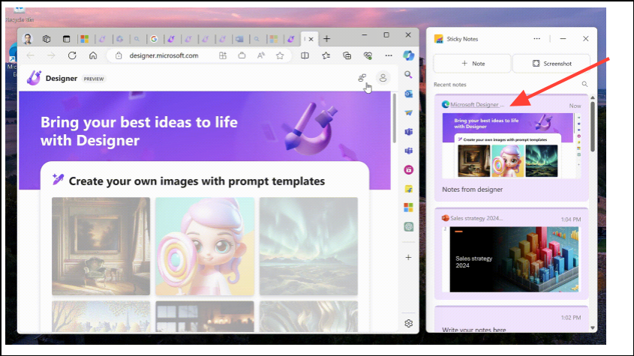
Task: Open the Favorites list
Action: tap(326, 55)
